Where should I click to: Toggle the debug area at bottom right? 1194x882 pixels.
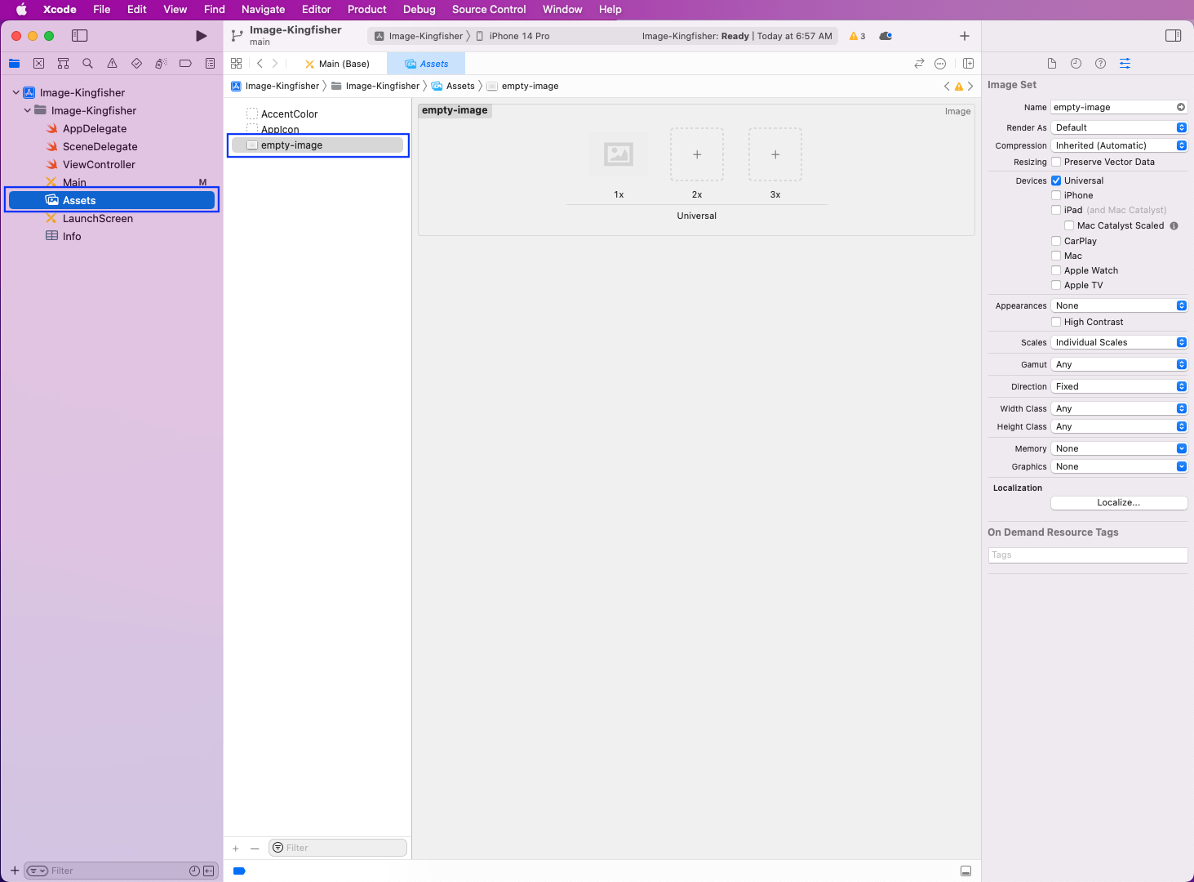click(965, 871)
